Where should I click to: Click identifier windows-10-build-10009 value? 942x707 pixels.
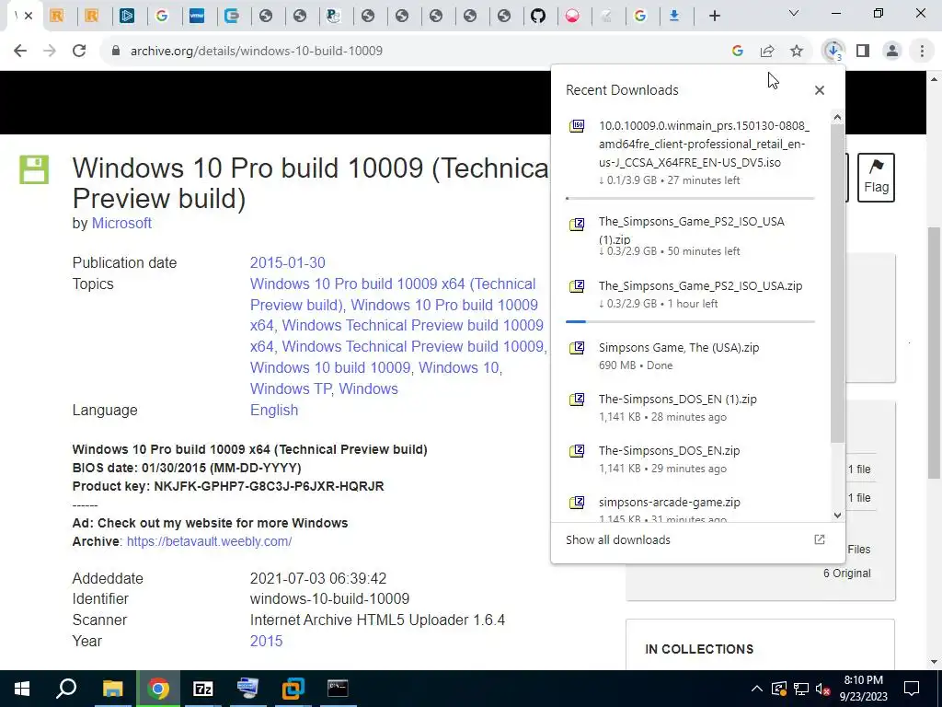330,598
